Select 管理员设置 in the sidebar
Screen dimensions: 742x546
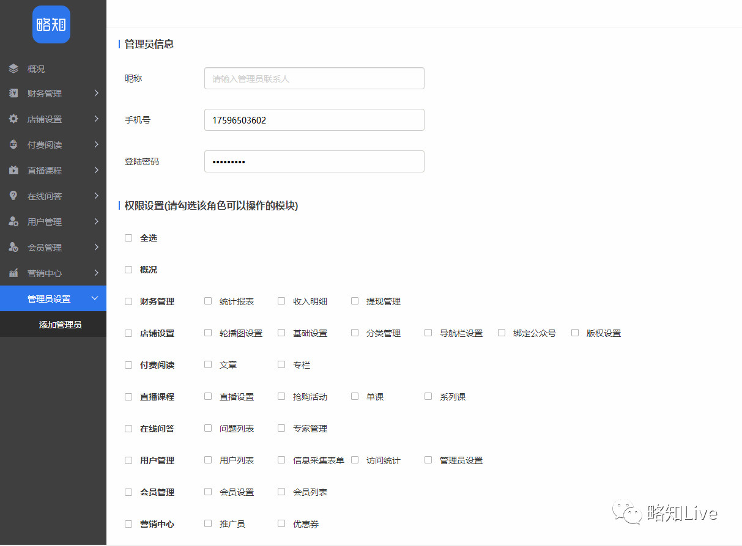(53, 298)
